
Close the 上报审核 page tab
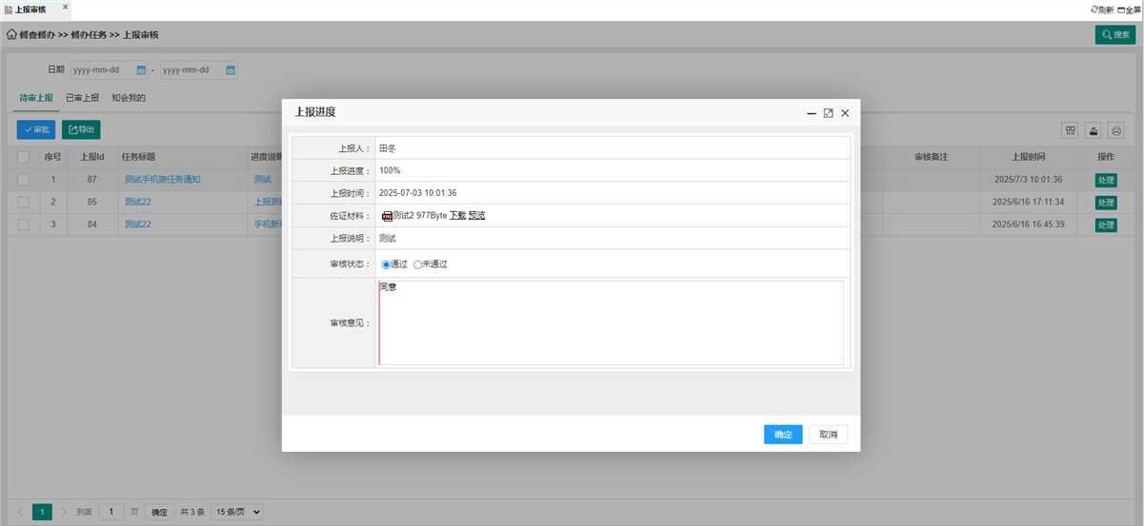point(65,8)
